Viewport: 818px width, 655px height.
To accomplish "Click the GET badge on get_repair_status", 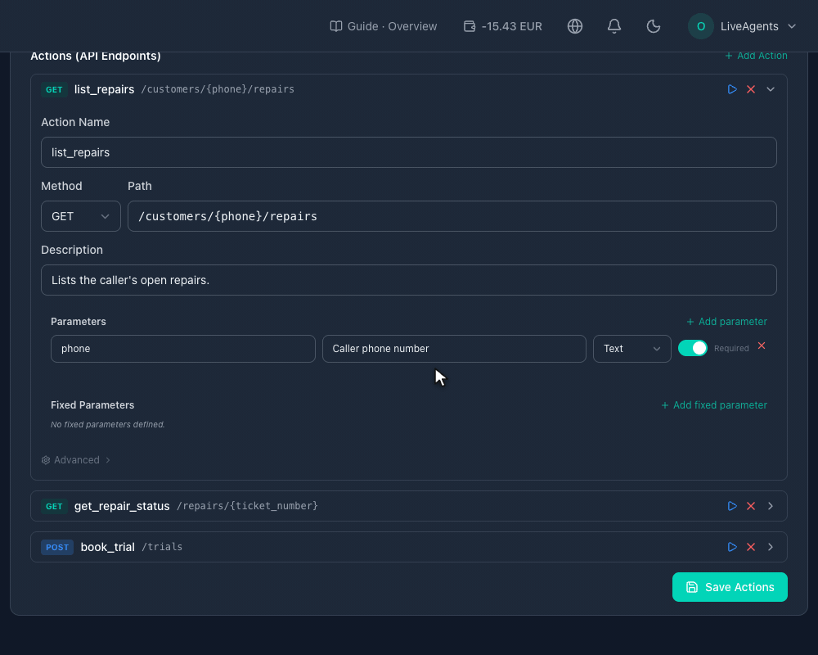I will click(x=54, y=506).
